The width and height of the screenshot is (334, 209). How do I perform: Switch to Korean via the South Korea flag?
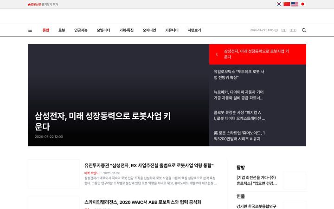(x=279, y=4)
